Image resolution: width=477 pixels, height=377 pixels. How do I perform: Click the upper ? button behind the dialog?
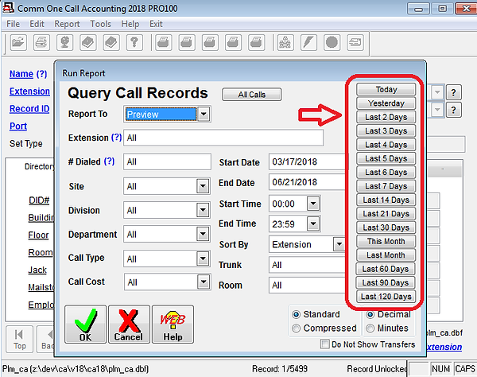pyautogui.click(x=453, y=92)
